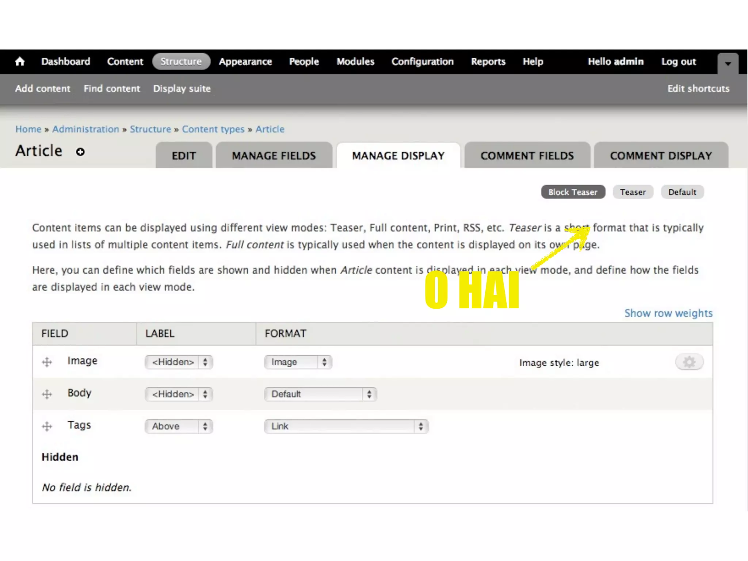Open the Body format Default dropdown
The image size is (748, 561).
tap(320, 394)
